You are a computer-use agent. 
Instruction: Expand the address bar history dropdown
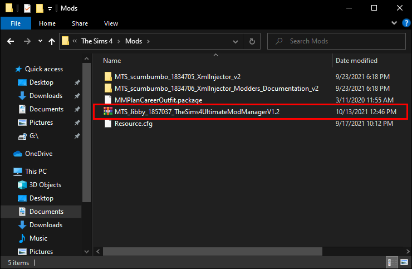[x=236, y=41]
